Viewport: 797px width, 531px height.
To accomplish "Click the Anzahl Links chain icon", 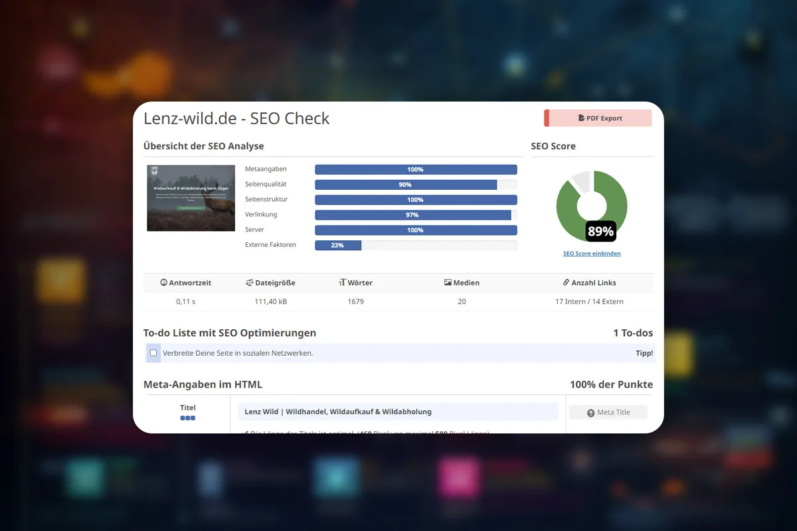I will (567, 283).
